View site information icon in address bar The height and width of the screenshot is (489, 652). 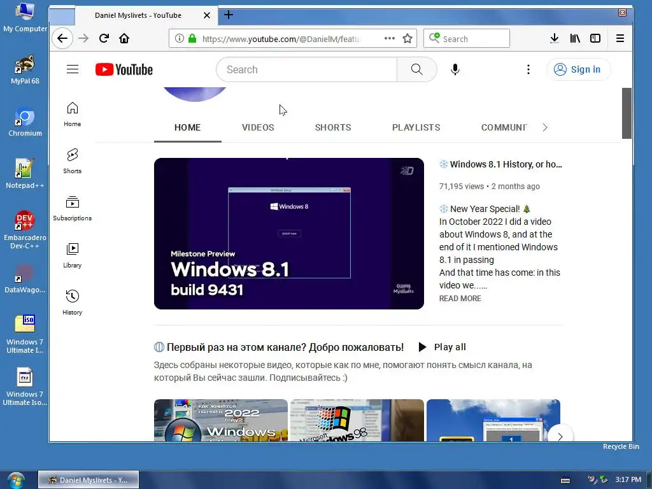pyautogui.click(x=179, y=39)
